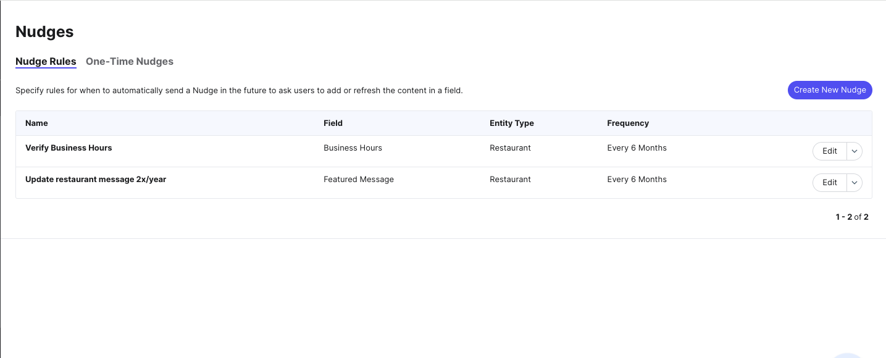The height and width of the screenshot is (358, 886).
Task: Open the Update restaurant message 2x/year rule
Action: [x=96, y=180]
